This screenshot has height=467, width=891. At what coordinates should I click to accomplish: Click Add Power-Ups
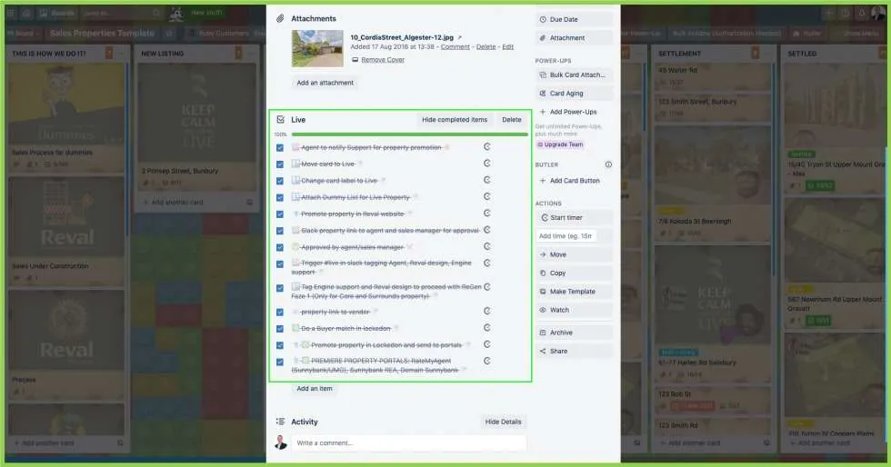574,112
